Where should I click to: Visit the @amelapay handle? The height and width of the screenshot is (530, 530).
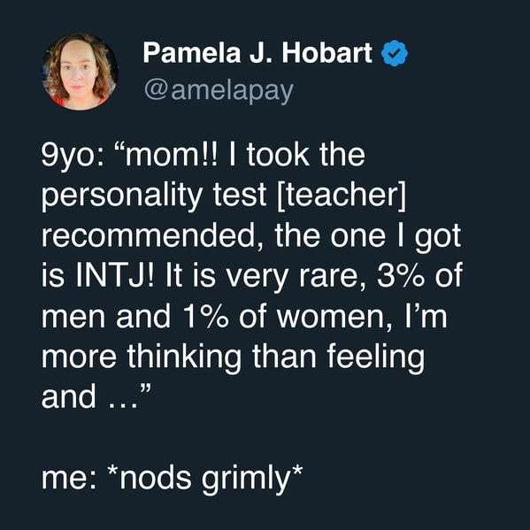(219, 90)
